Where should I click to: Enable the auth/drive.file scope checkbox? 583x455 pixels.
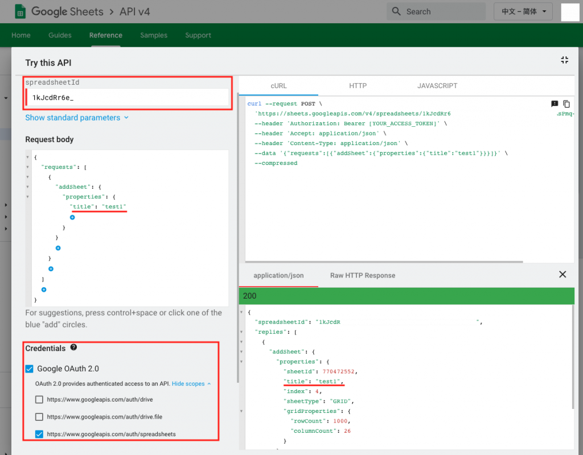click(x=39, y=417)
